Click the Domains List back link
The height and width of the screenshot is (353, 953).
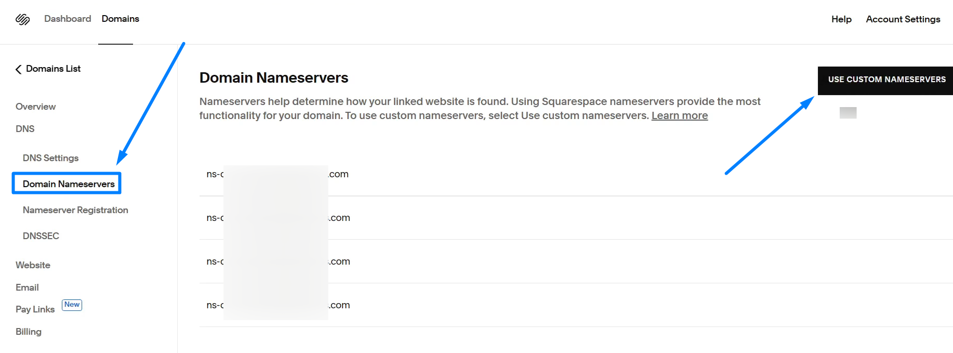(53, 69)
